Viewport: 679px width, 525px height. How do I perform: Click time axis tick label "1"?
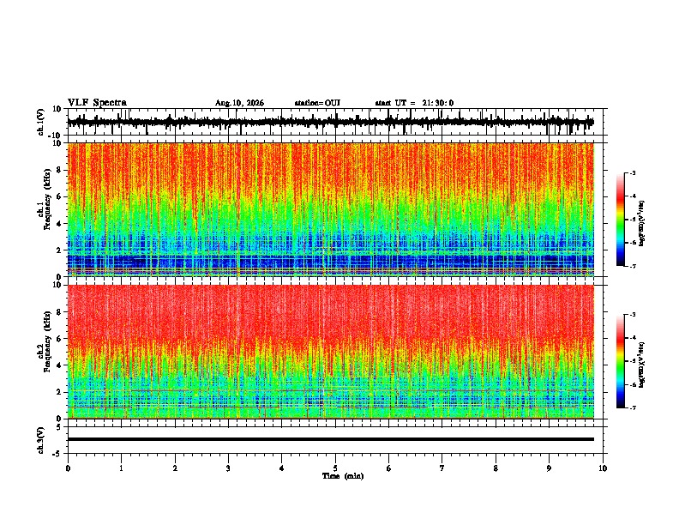click(121, 468)
